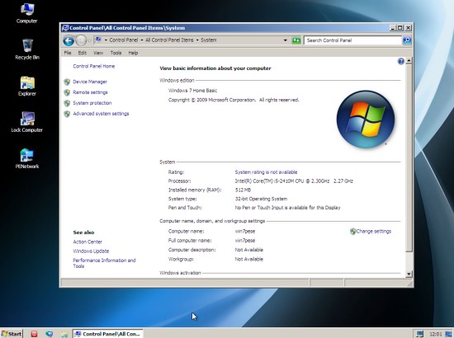This screenshot has height=338, width=454.
Task: Open the recent pages dropdown arrow
Action: [x=89, y=40]
